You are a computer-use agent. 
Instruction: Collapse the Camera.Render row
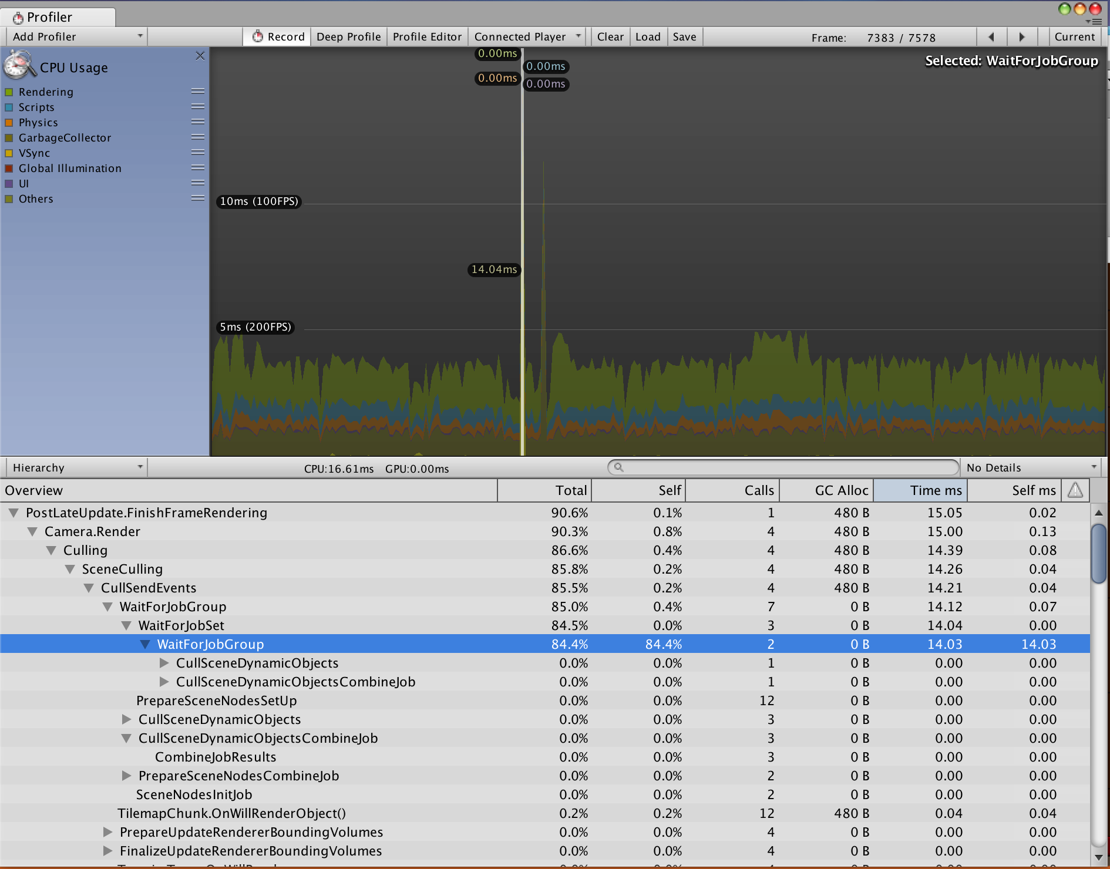point(32,531)
